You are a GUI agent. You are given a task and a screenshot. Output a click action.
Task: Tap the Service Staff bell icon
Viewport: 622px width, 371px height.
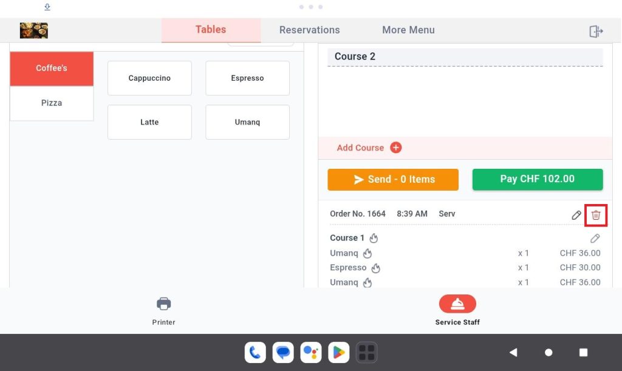pyautogui.click(x=457, y=304)
